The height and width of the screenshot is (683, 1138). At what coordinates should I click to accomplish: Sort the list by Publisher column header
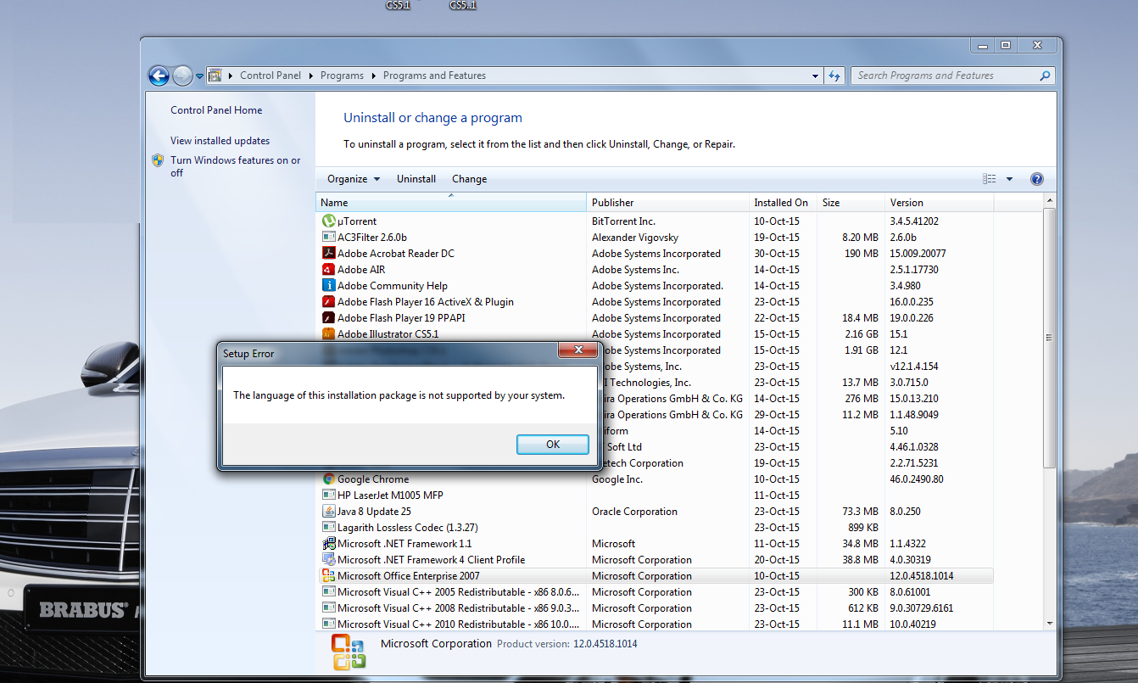tap(612, 203)
